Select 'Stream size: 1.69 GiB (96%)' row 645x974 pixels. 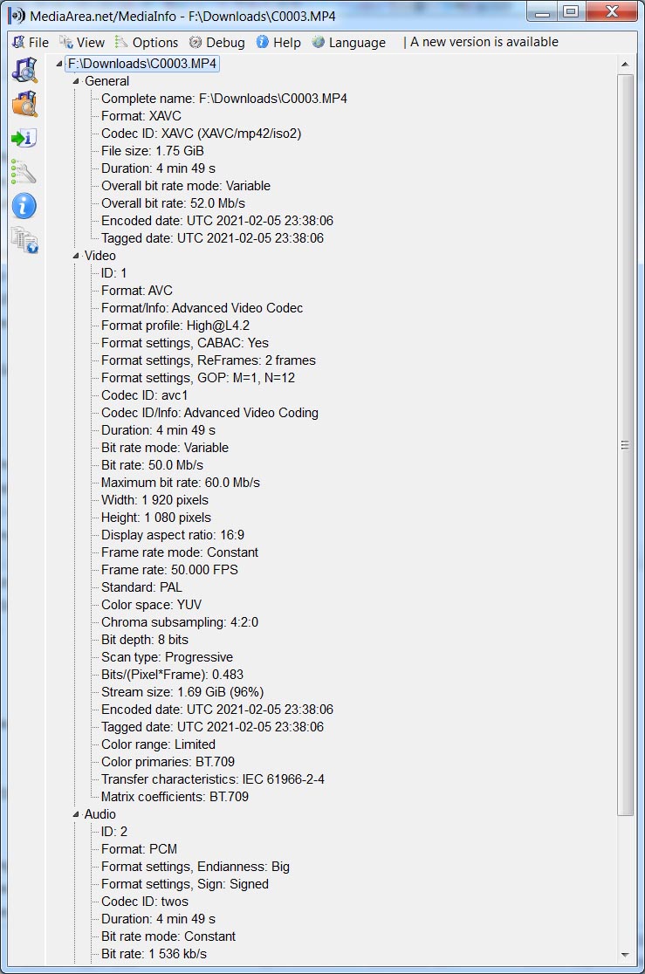coord(182,692)
